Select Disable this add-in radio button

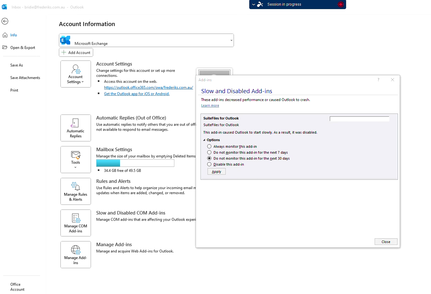209,164
